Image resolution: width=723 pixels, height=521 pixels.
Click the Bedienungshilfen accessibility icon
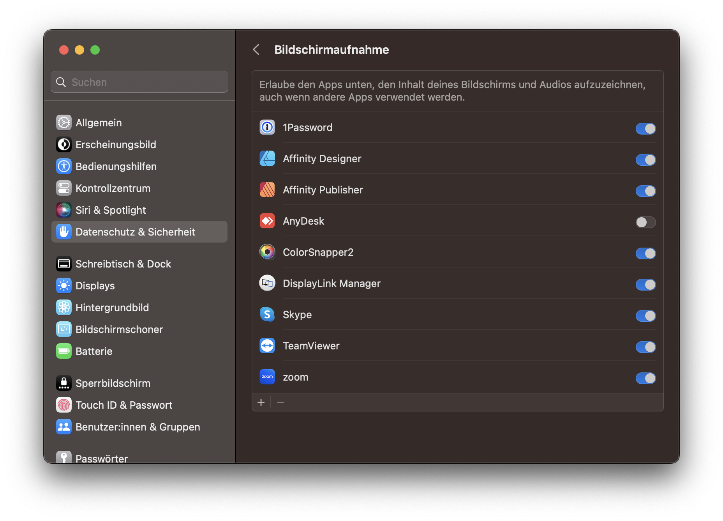click(x=64, y=166)
